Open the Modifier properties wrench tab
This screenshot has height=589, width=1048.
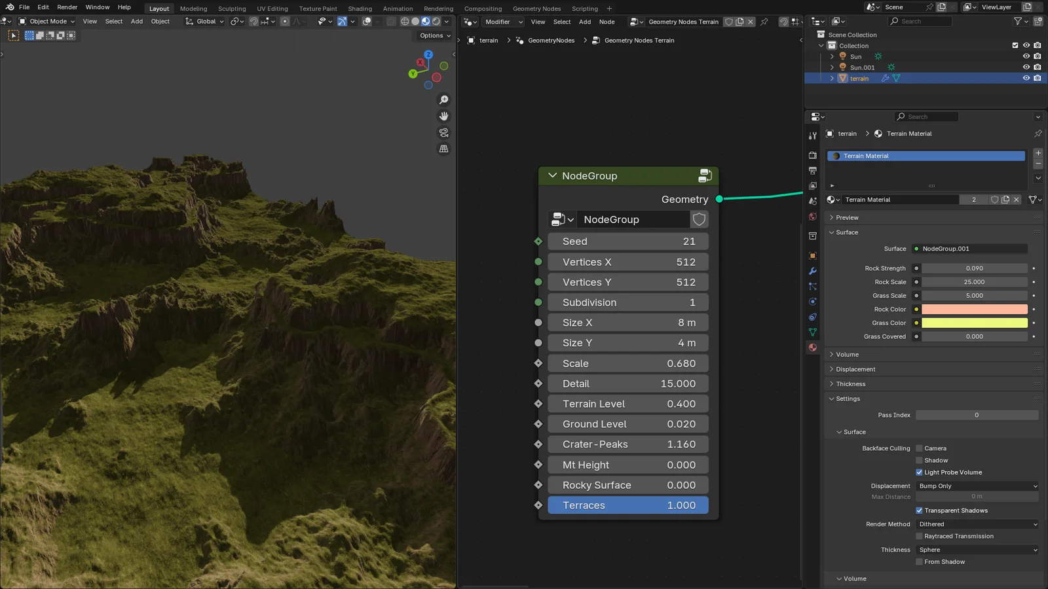point(812,270)
